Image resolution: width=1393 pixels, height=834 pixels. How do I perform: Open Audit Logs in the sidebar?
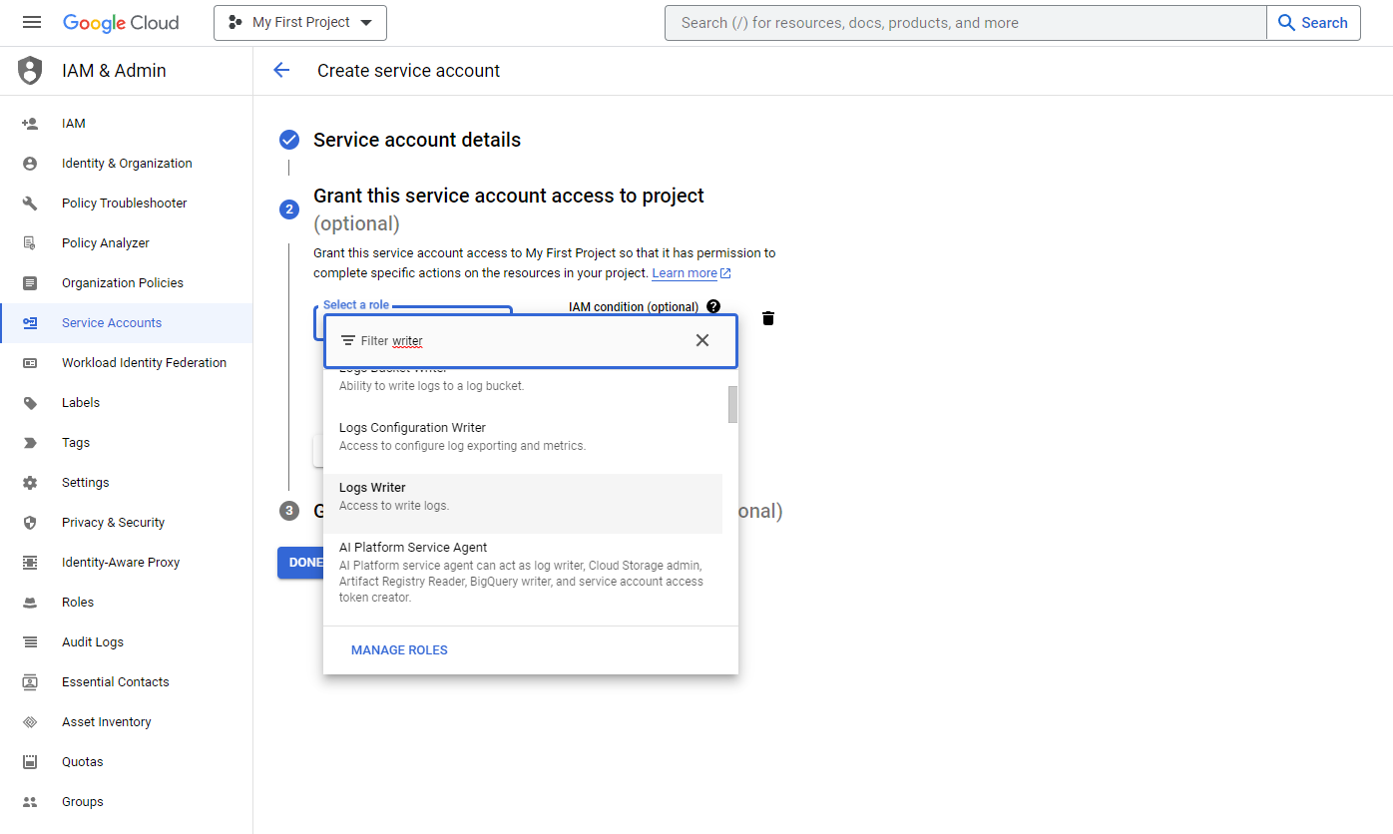pos(93,642)
